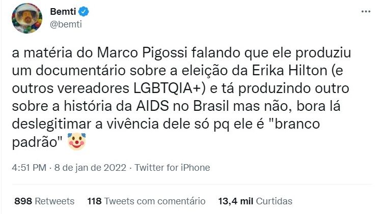Open the Bemti display name
The image size is (381, 214).
click(x=64, y=12)
